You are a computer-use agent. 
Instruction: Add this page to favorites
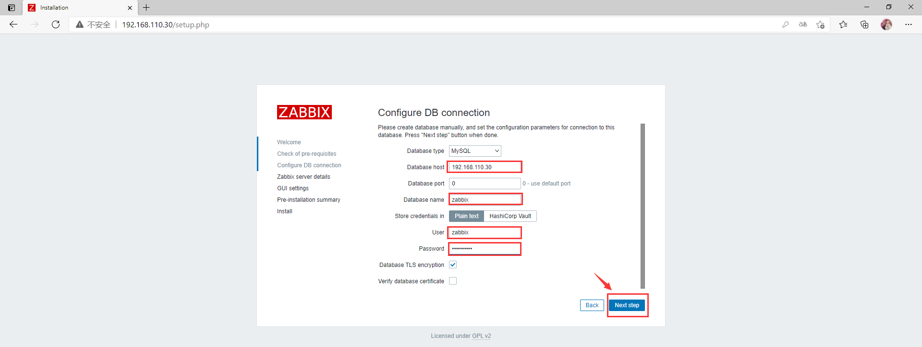pos(820,24)
